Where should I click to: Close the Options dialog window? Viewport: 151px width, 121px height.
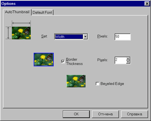pyautogui.click(x=147, y=4)
